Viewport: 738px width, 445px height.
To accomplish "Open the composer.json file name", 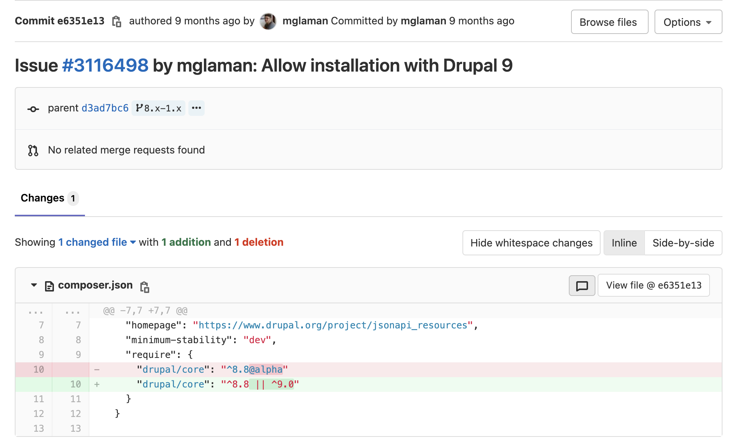I will tap(95, 285).
